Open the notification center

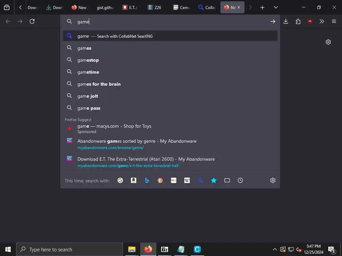coord(332,249)
